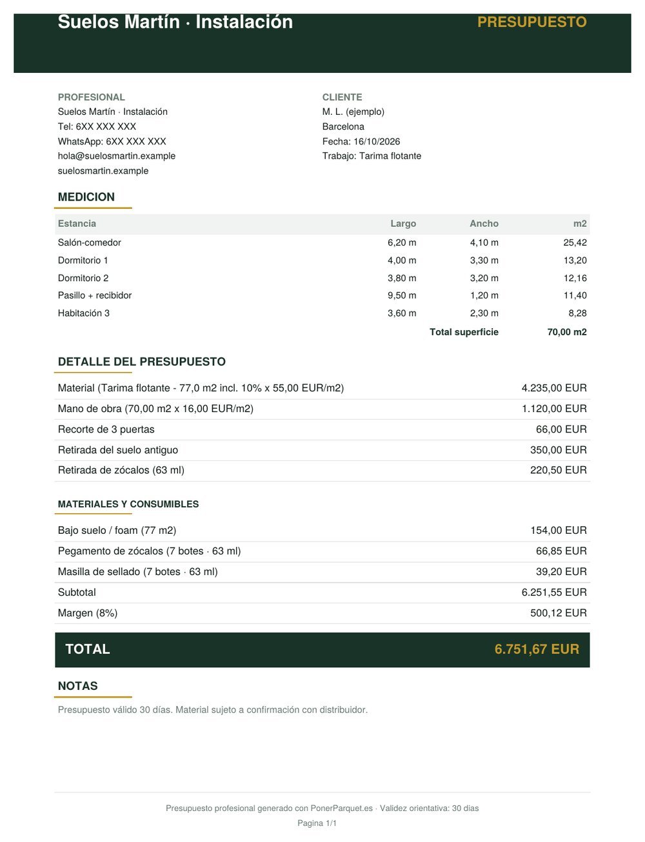Click the "MEDICION" section heading
This screenshot has height=842, width=645.
86,197
